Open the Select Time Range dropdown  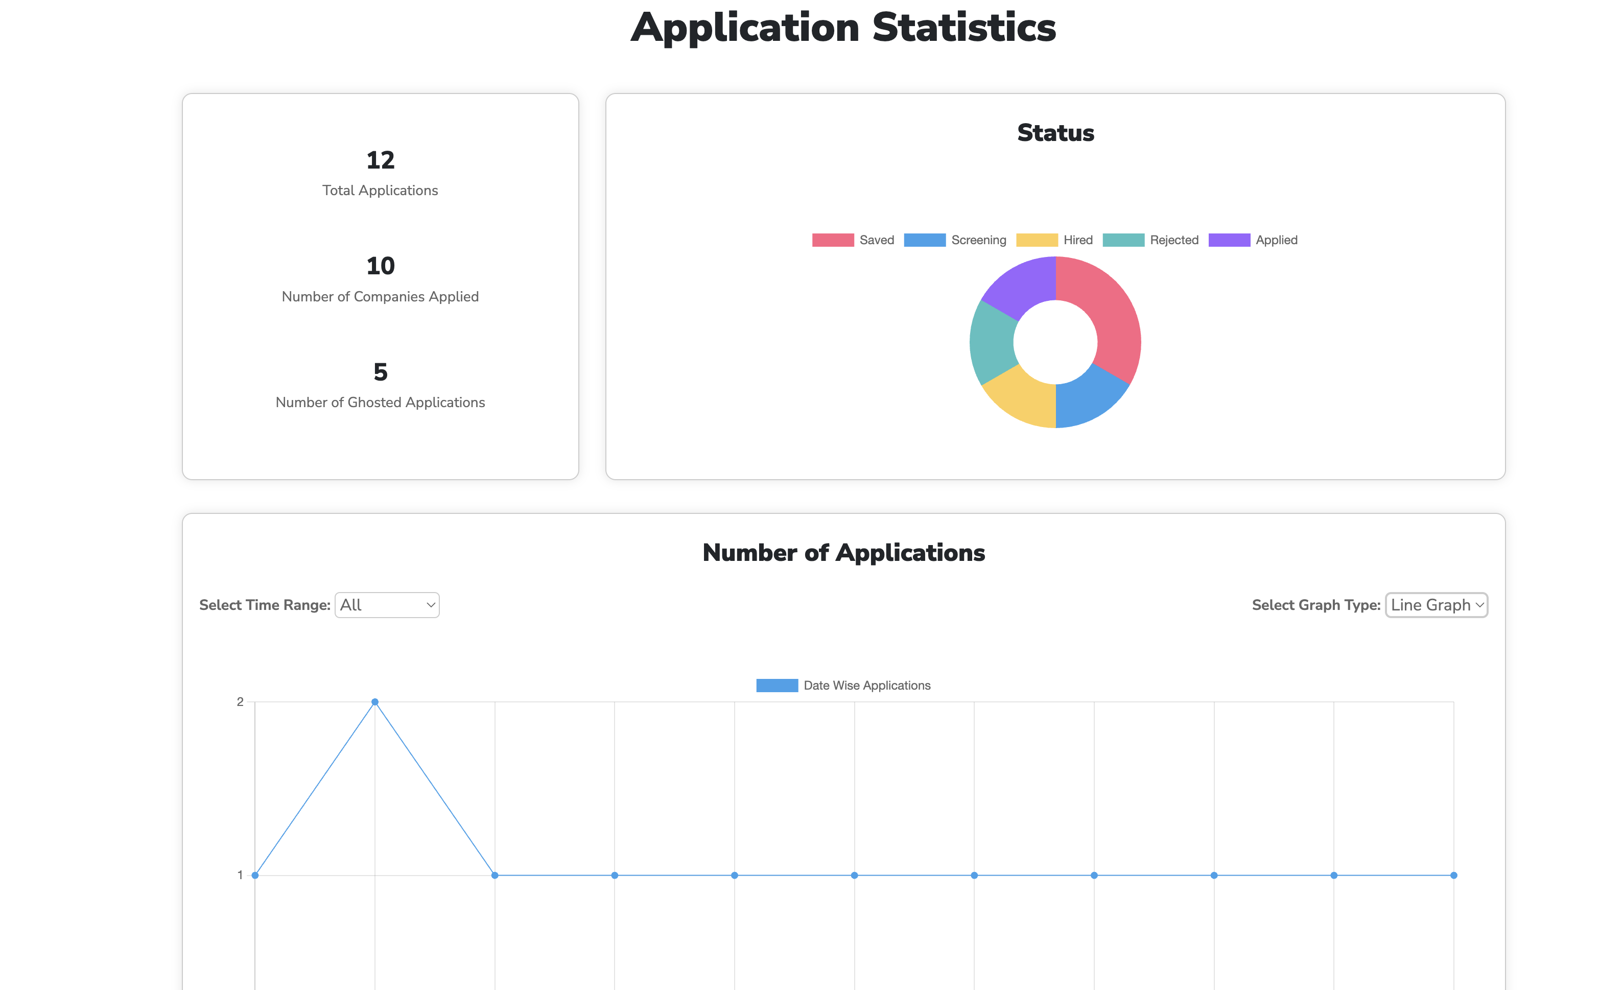click(x=386, y=604)
